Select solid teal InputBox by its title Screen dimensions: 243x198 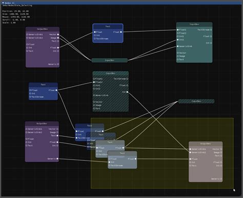[x=194, y=24]
